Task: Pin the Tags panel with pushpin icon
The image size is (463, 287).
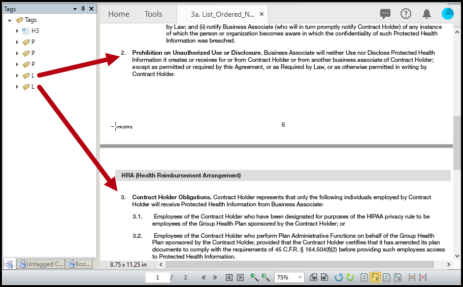Action: [83, 9]
